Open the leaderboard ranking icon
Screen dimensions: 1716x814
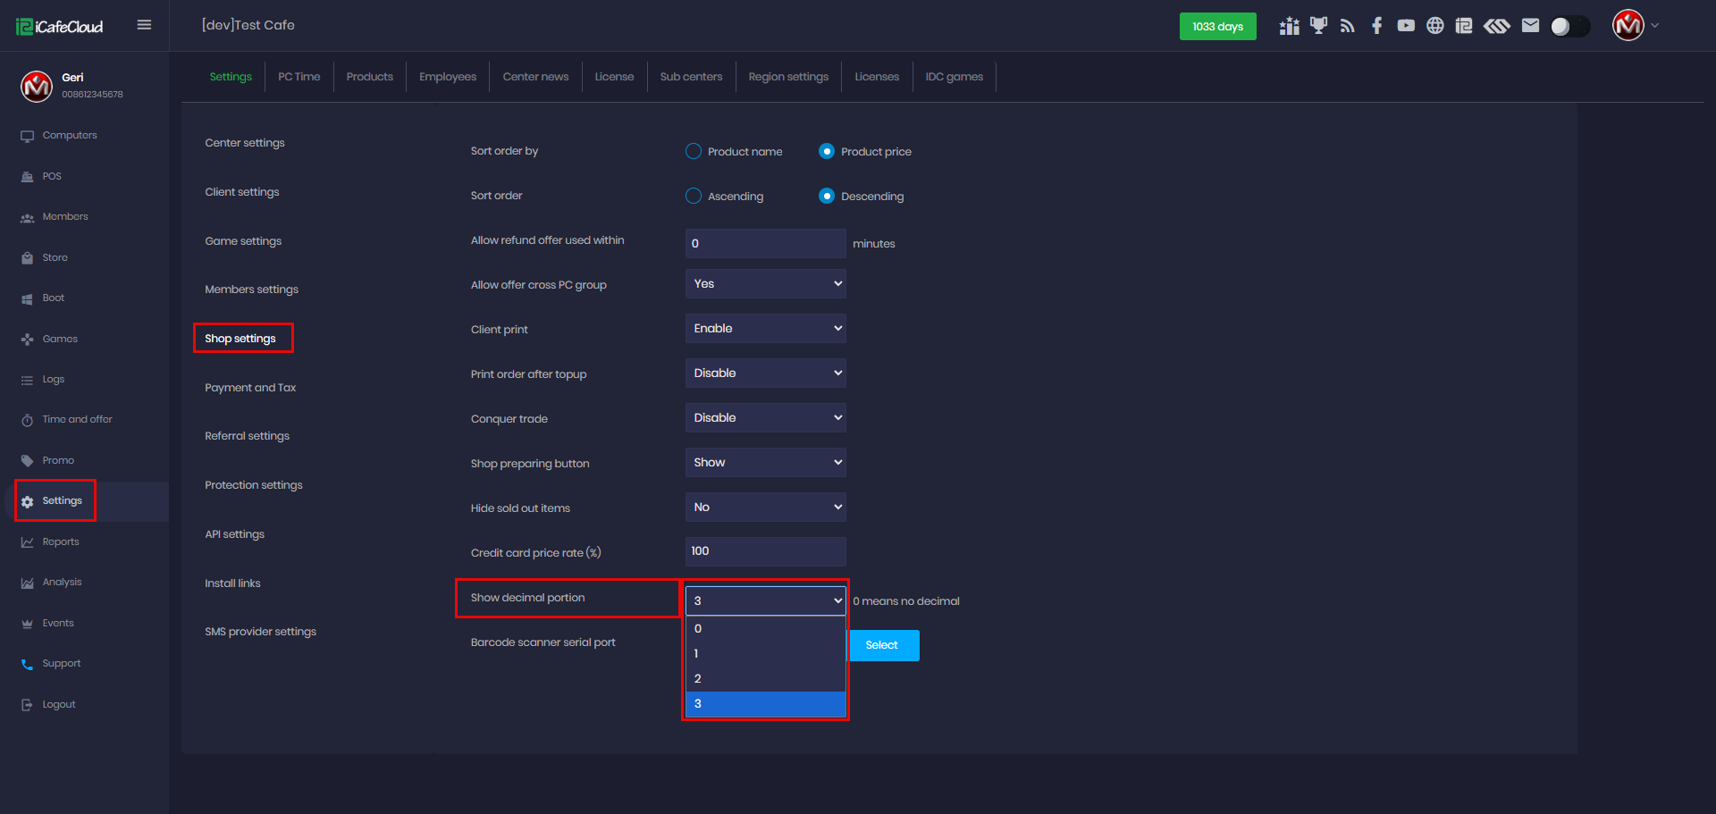(1289, 26)
